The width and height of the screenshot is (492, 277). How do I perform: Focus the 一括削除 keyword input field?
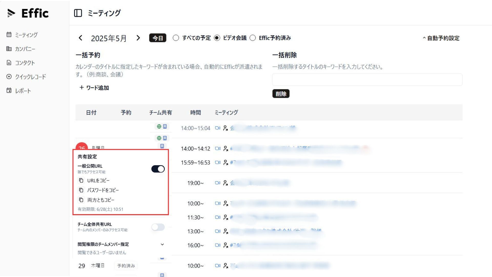click(367, 80)
